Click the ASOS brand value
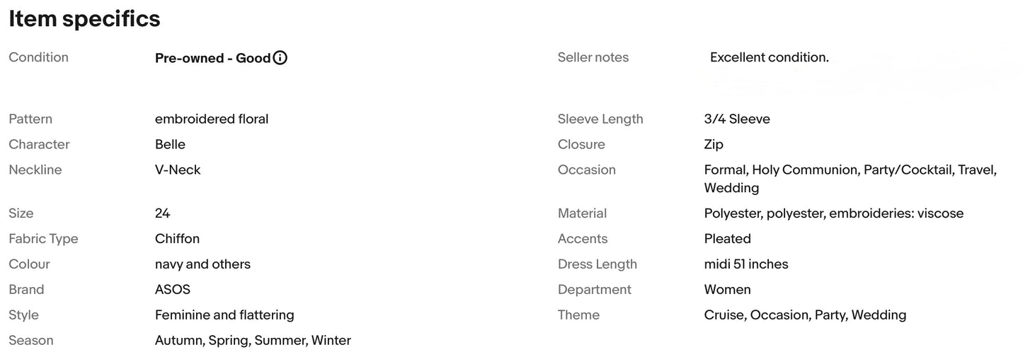 click(173, 290)
